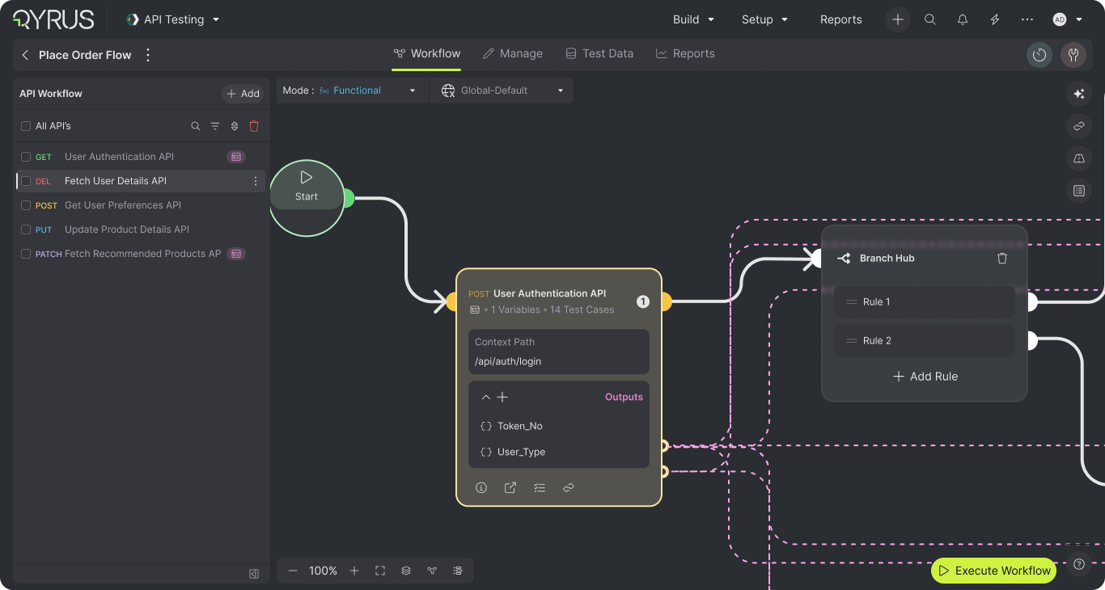
Task: Click the lab flask icon in right sidebar
Action: (1079, 158)
